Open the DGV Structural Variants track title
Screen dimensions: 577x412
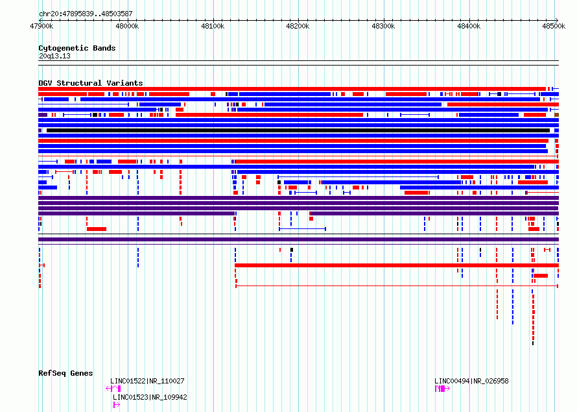point(91,83)
